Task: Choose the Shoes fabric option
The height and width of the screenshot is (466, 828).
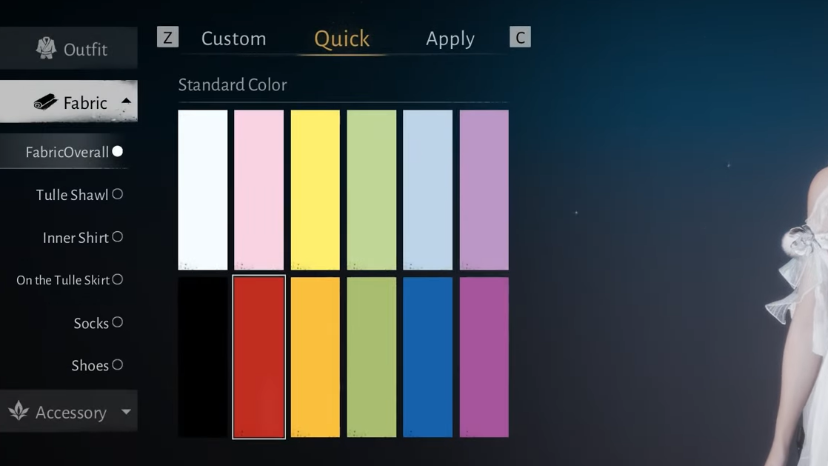Action: click(x=90, y=365)
